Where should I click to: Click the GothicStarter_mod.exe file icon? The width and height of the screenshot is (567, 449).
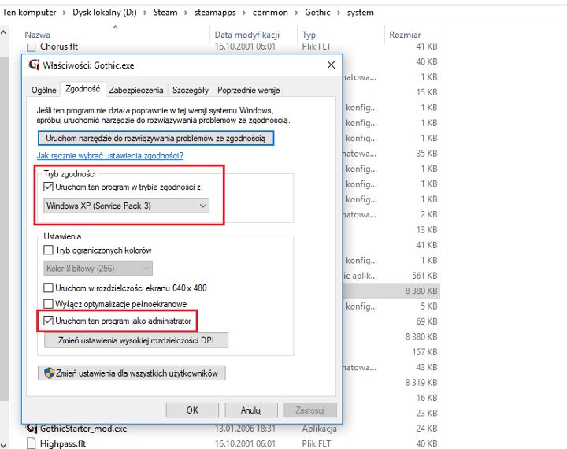(31, 429)
